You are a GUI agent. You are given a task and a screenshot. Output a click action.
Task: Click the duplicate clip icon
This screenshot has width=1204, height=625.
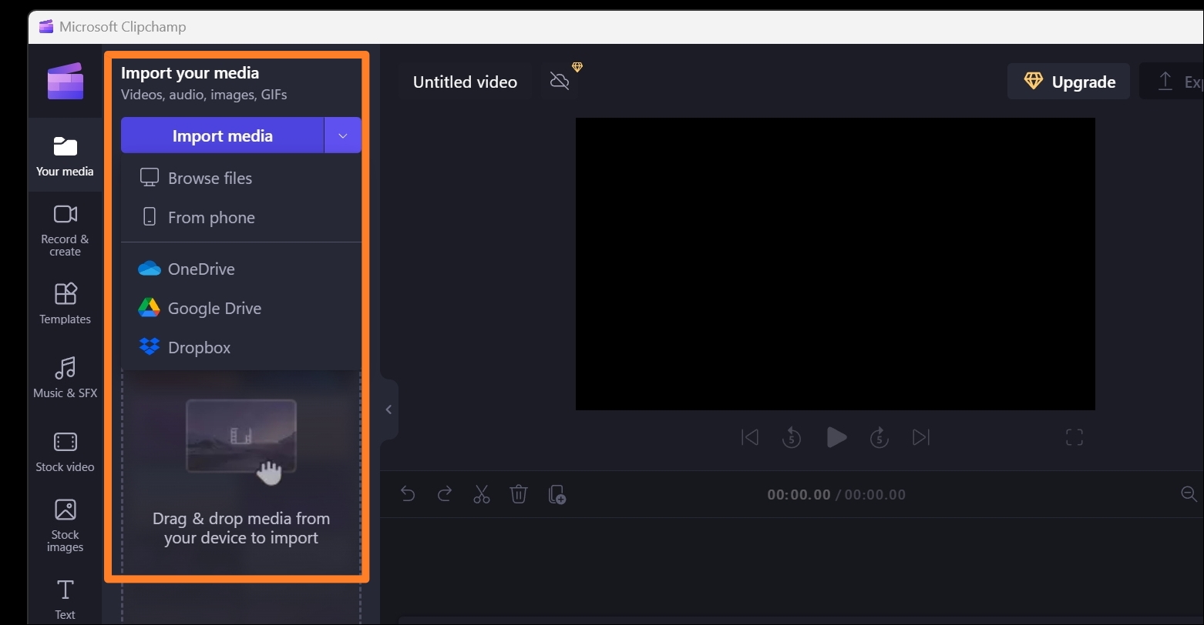pos(557,494)
